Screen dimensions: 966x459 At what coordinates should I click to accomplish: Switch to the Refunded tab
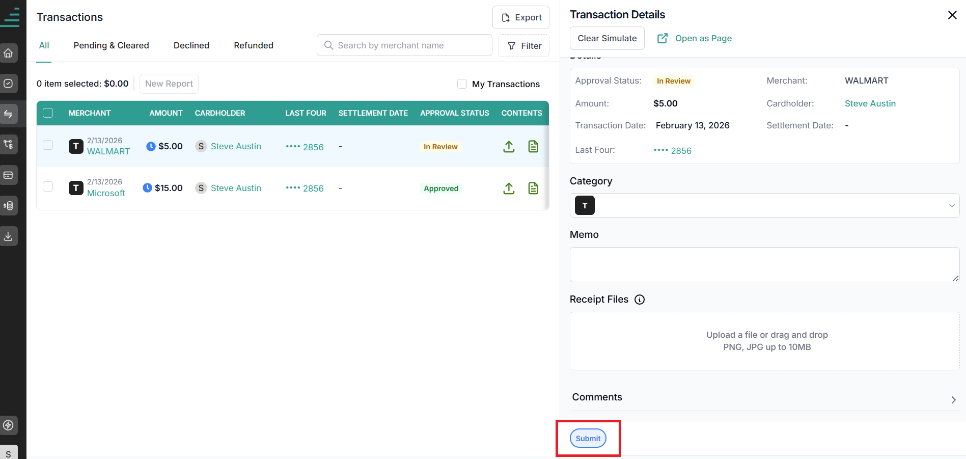254,45
